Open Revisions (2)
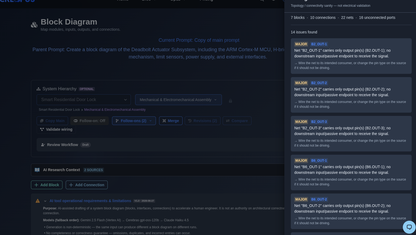 202,121
